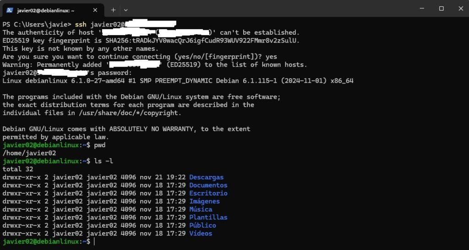Place cursor at the last shell prompt

[94, 242]
